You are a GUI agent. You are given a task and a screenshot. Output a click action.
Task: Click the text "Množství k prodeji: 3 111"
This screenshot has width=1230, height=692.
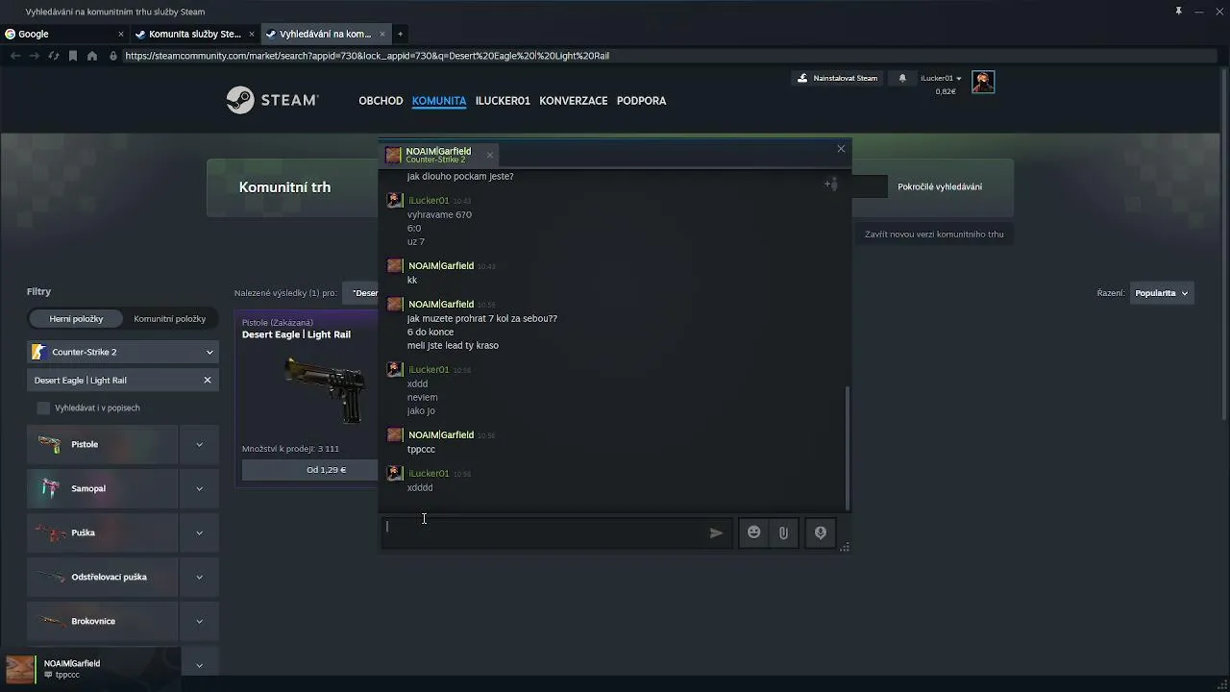[290, 449]
